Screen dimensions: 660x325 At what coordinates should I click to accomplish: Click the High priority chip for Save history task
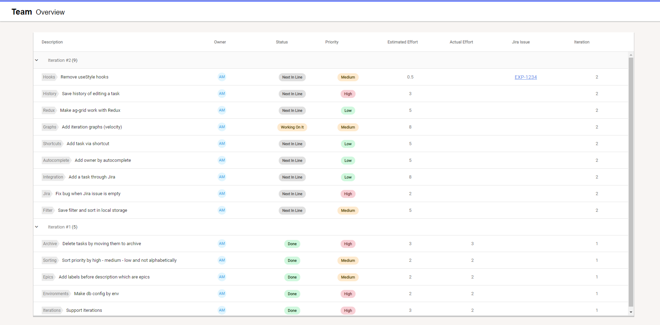pyautogui.click(x=348, y=94)
